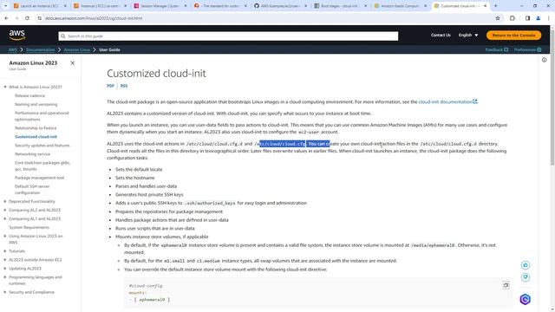Collapse the What is Amazon Linux 2023 section

[x=5, y=87]
